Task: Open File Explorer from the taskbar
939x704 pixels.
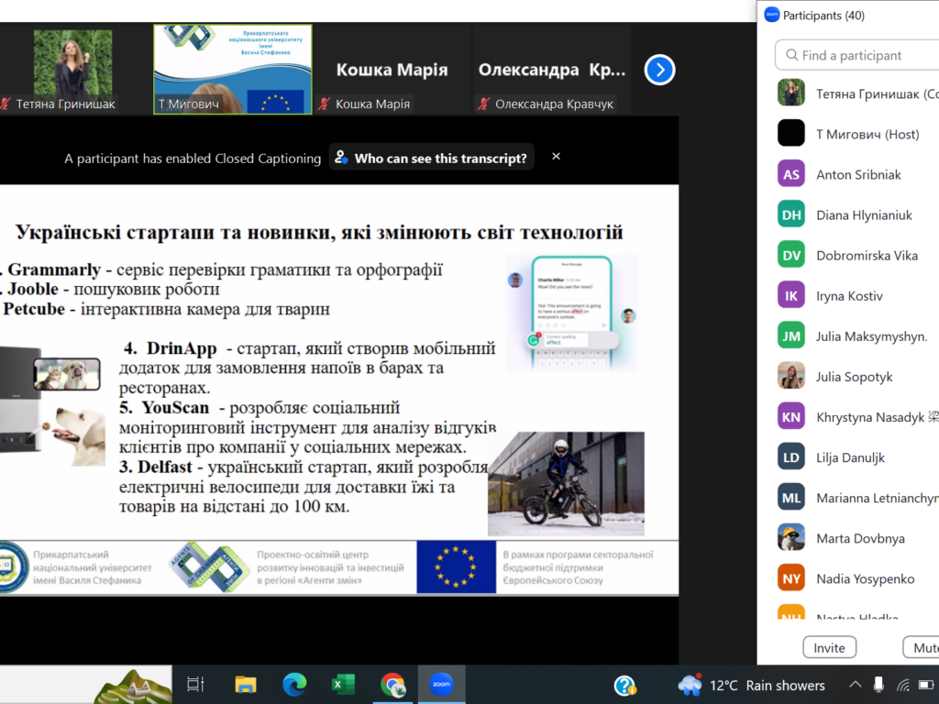Action: [245, 685]
